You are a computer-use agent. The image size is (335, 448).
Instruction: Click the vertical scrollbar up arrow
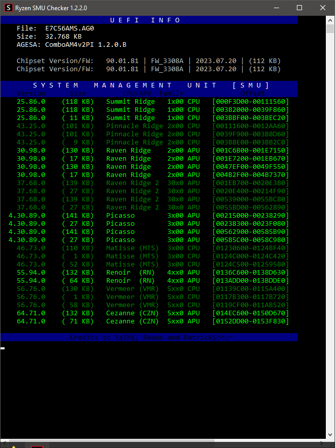(330, 20)
